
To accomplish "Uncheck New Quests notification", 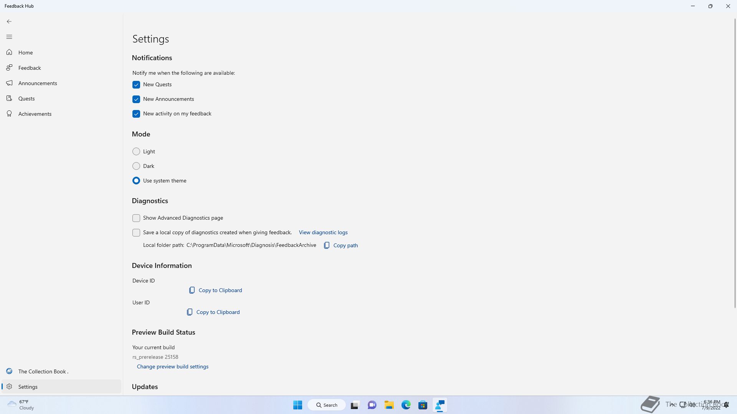I will point(136,85).
